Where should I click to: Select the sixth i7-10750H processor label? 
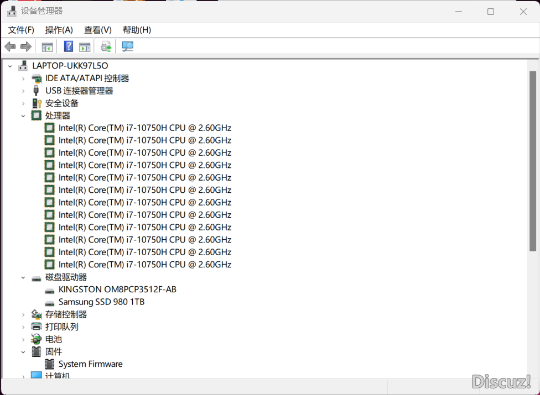pos(145,189)
